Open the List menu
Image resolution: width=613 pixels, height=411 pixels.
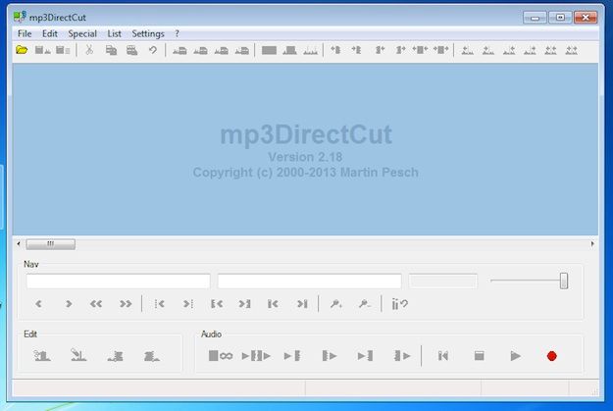[114, 33]
